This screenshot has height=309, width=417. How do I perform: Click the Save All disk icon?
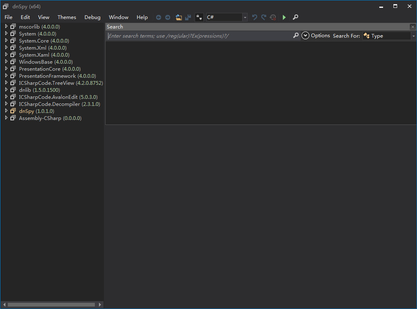click(188, 17)
